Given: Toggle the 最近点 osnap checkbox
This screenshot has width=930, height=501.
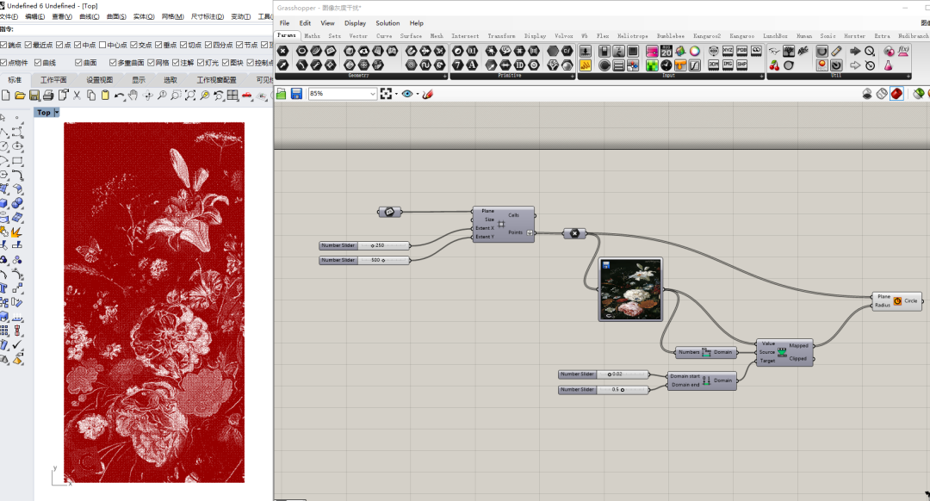Looking at the screenshot, I should tap(28, 45).
